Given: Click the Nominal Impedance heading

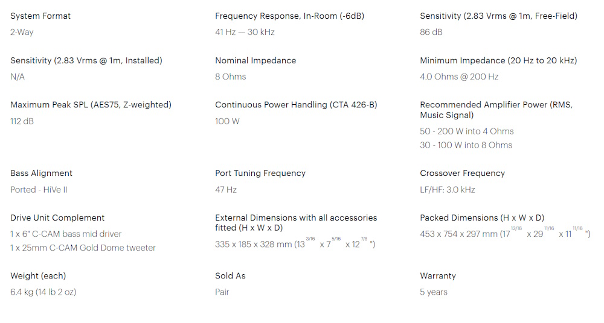Looking at the screenshot, I should 255,60.
